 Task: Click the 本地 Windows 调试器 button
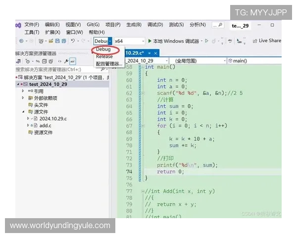[x=174, y=41]
